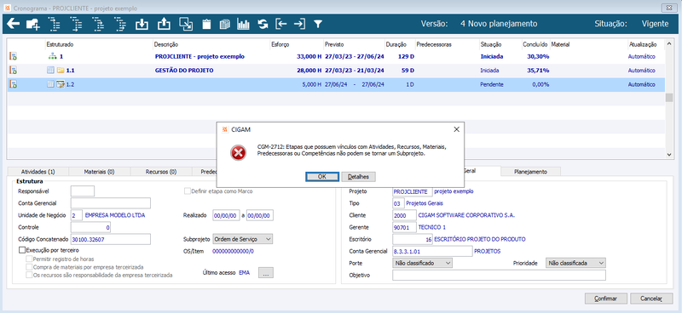Click the red error icon in CIGAM dialog
The height and width of the screenshot is (313, 682).
click(x=239, y=152)
